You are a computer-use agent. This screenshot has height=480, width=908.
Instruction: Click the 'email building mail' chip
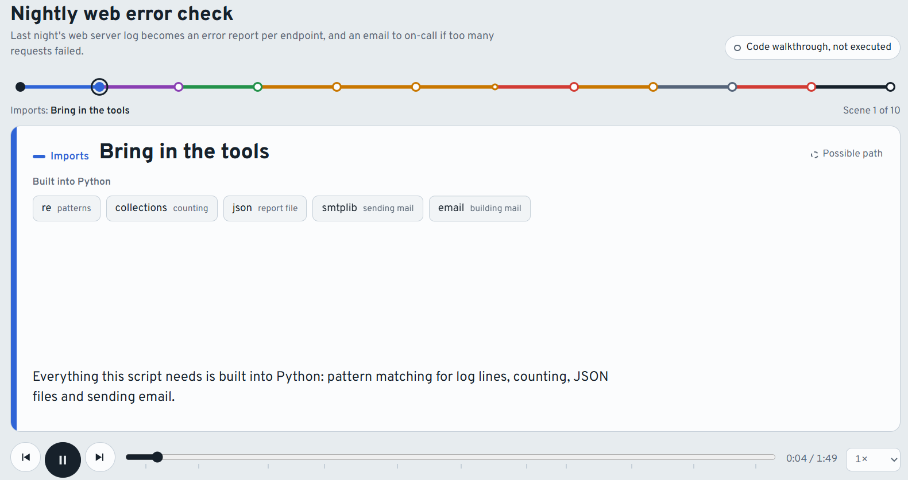point(480,208)
